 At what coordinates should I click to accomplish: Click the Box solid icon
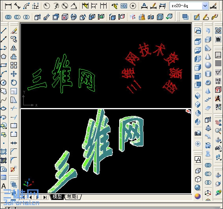[x=208, y=39]
